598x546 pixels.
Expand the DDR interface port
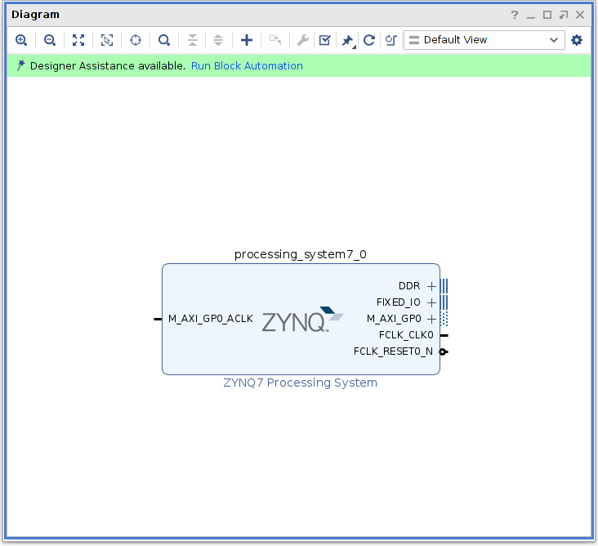(x=431, y=286)
